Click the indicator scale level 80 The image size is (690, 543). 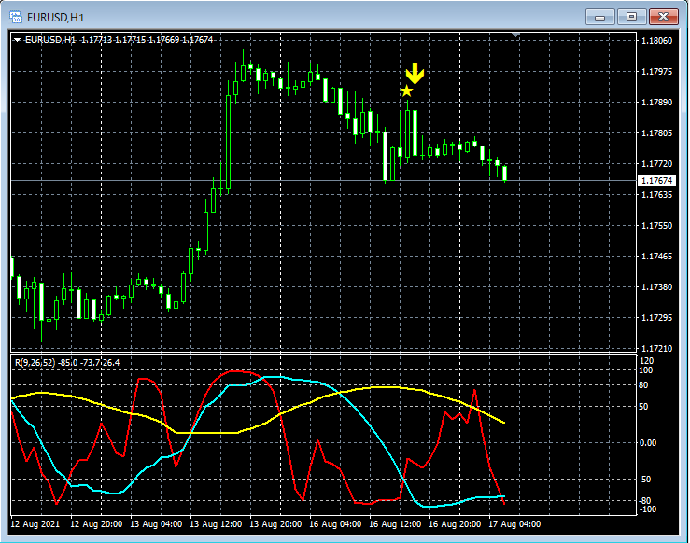(x=643, y=385)
